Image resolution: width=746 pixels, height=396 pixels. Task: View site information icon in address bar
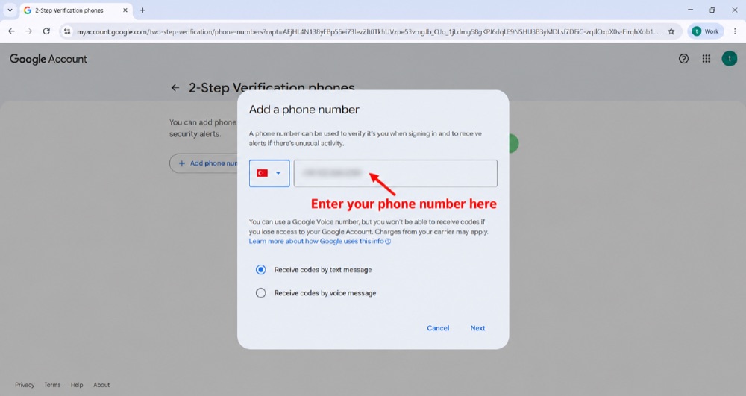point(67,31)
